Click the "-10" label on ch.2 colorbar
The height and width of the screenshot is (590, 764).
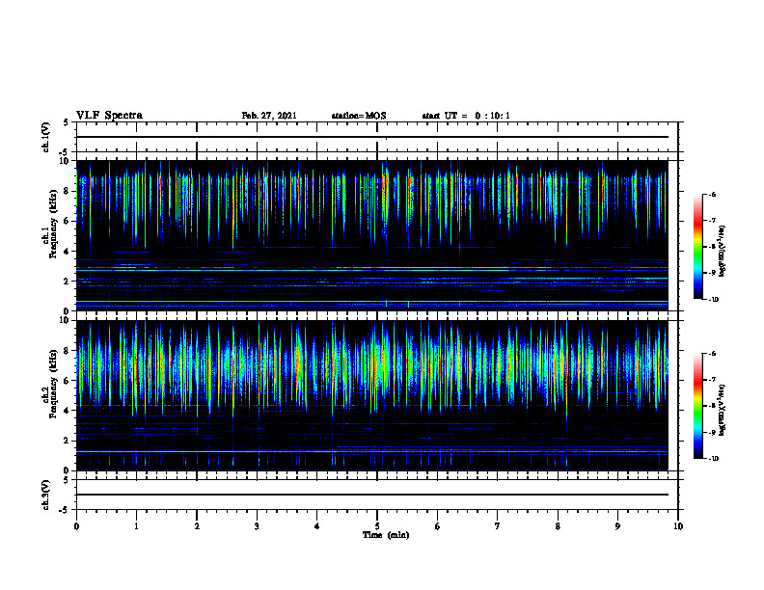[x=713, y=459]
